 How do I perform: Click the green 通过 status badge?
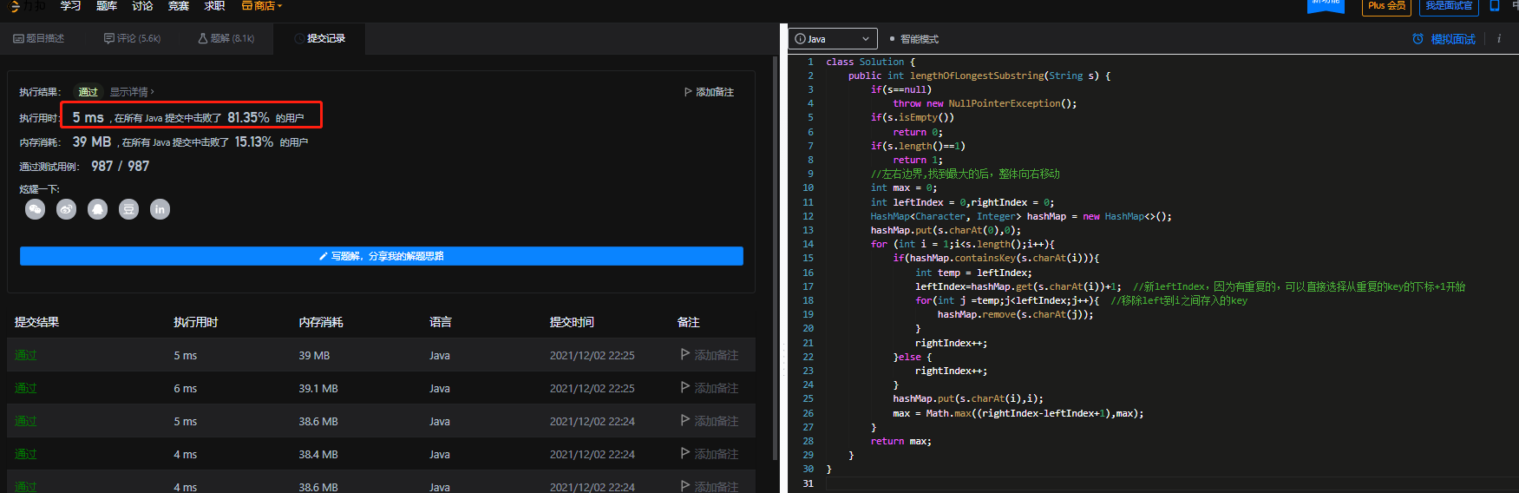pyautogui.click(x=88, y=92)
